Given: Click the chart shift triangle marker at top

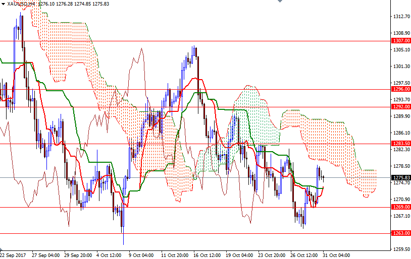Looking at the screenshot, I should [280, 1].
